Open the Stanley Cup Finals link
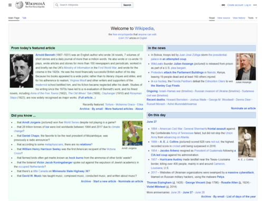The height and width of the screenshot is (201, 264). (165, 86)
